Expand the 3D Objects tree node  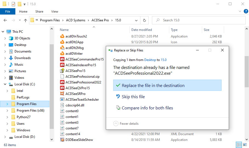pos(5,38)
